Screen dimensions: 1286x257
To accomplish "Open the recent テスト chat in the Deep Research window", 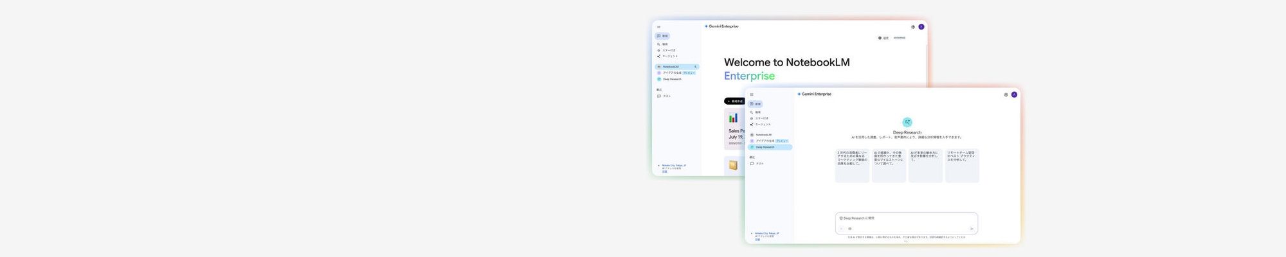I will tap(757, 163).
